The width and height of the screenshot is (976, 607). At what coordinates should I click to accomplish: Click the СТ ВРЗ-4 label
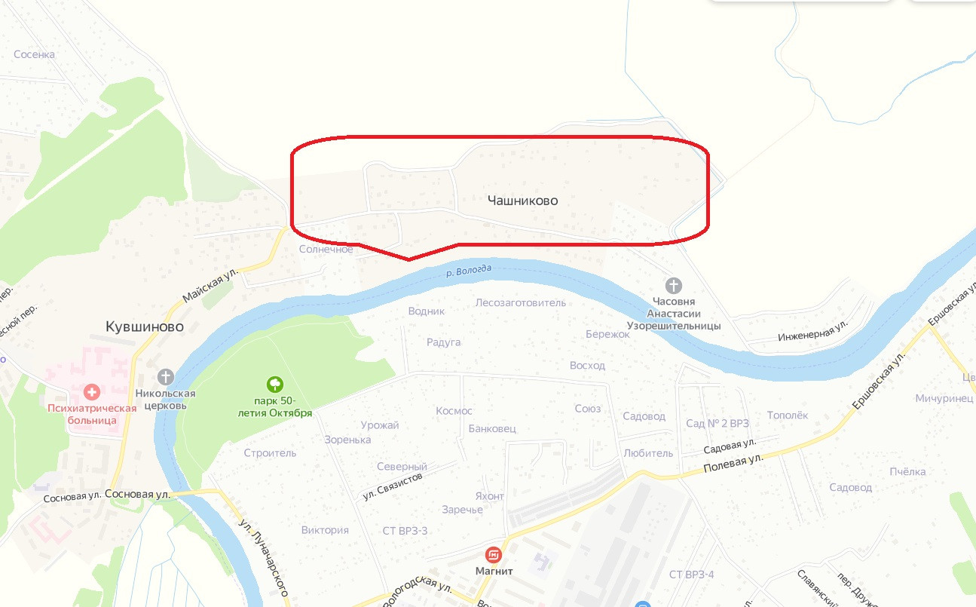point(691,575)
